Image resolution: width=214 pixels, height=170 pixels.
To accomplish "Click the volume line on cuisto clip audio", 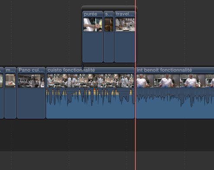I will click(91, 91).
